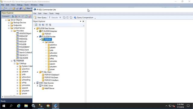Click the SSMS new project icon
Image resolution: width=193 pixels, height=109 pixels.
4,8
